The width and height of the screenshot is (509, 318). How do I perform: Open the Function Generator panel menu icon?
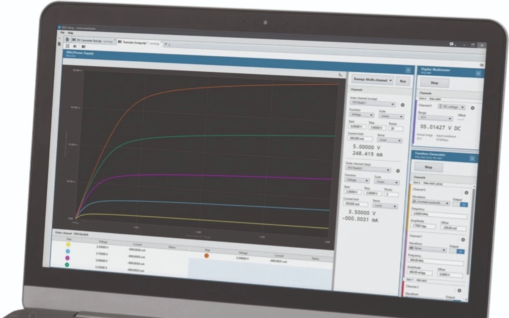472,158
